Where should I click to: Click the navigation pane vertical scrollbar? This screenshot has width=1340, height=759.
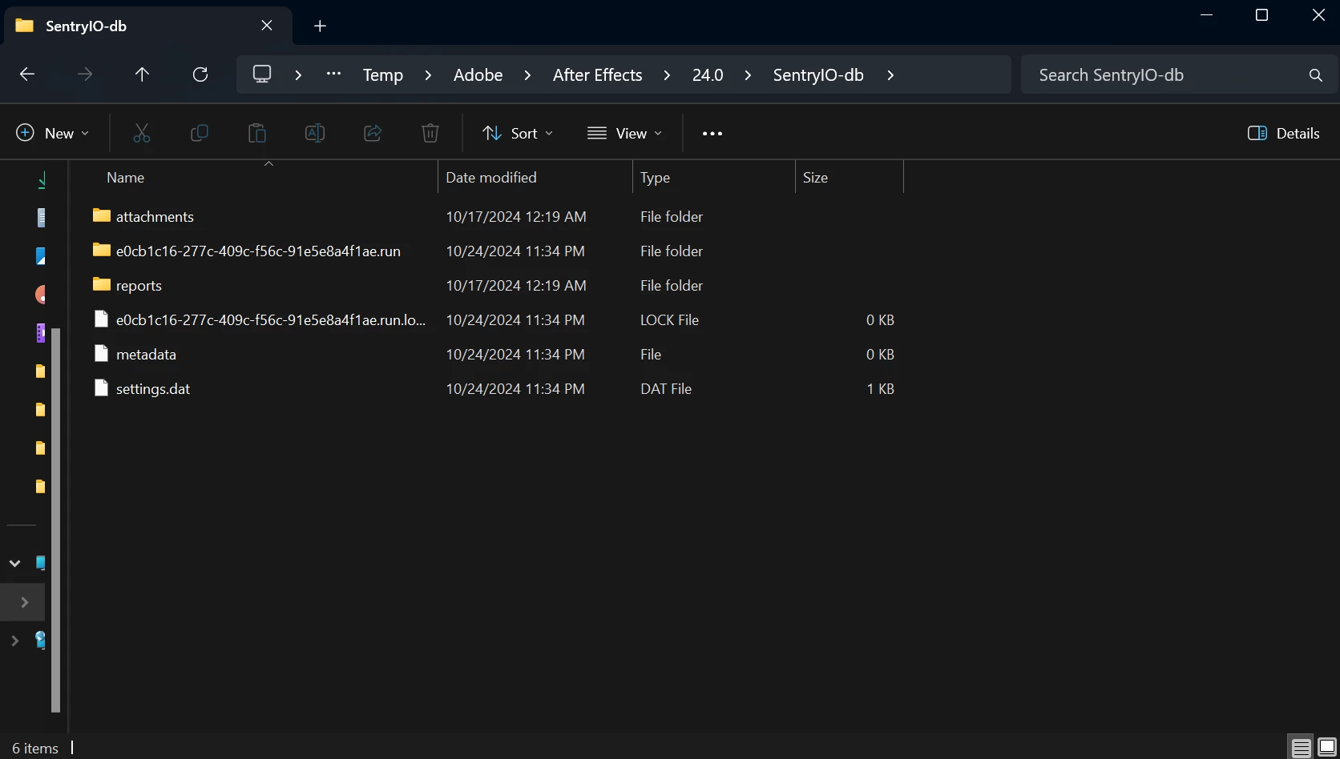[x=56, y=520]
